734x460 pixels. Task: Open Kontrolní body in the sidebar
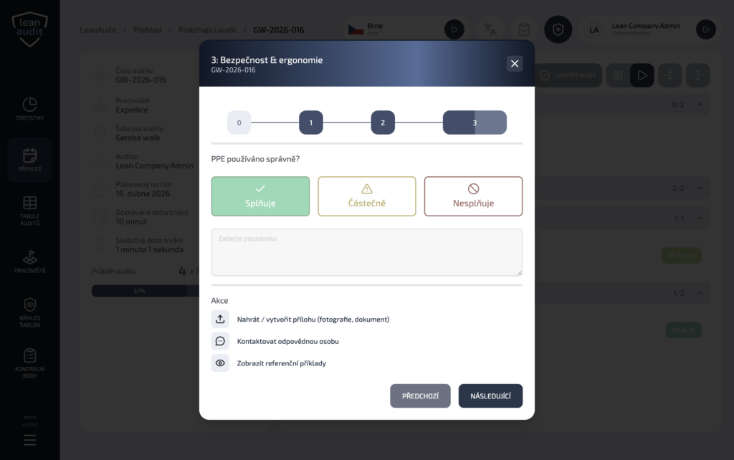(30, 363)
